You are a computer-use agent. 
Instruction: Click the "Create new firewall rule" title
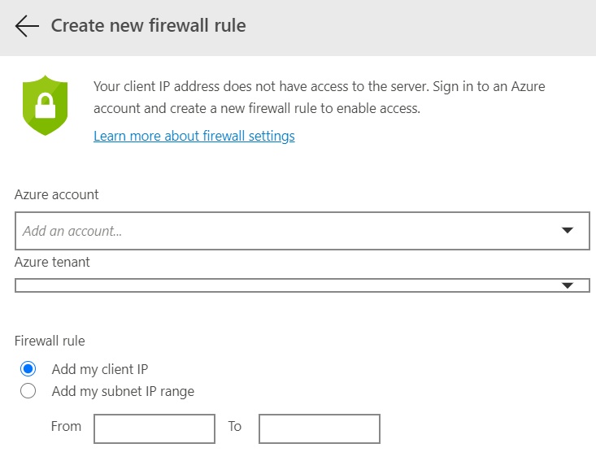tap(148, 26)
